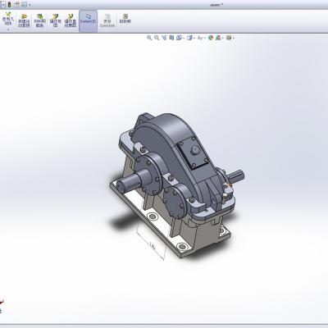Click the Update SpeedPak button

coord(107,20)
